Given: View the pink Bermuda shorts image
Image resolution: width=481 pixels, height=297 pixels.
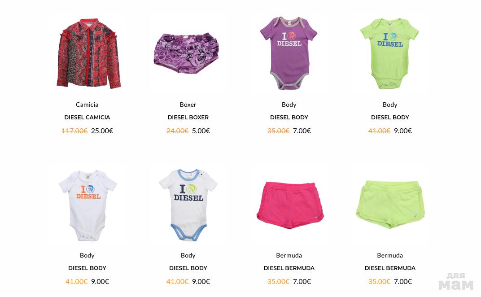Looking at the screenshot, I should (290, 205).
